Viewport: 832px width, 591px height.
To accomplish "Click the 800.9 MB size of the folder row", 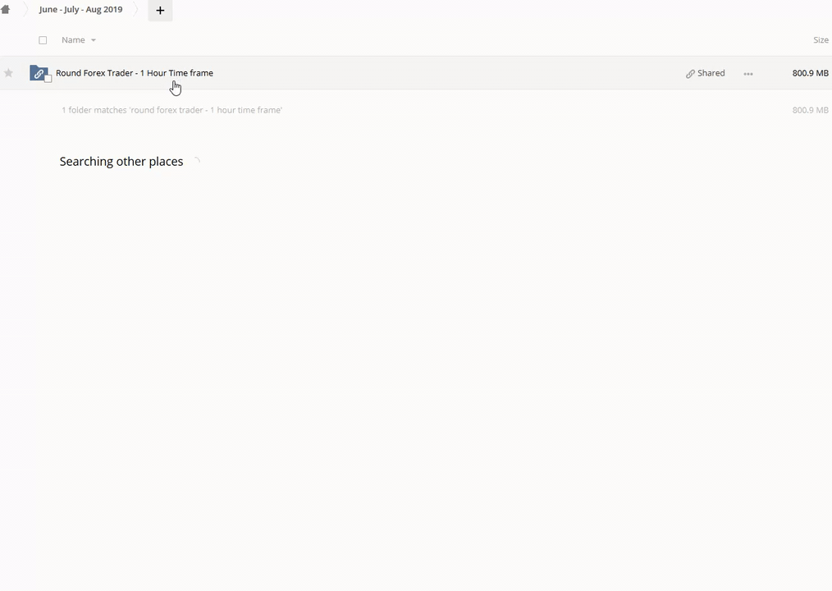I will 809,73.
